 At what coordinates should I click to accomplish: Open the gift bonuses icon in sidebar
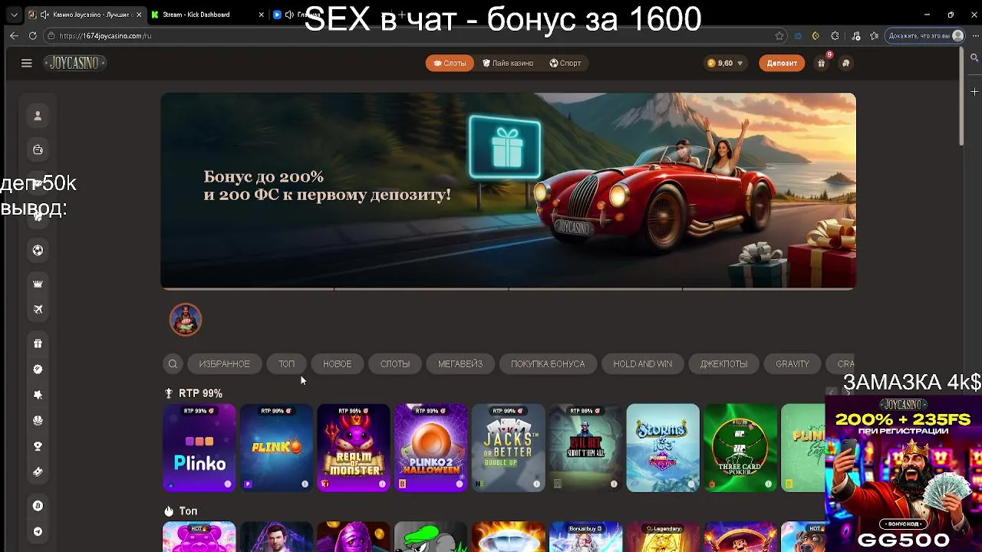[38, 343]
